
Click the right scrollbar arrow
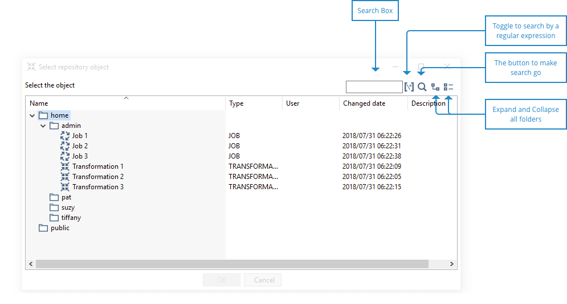pyautogui.click(x=452, y=264)
